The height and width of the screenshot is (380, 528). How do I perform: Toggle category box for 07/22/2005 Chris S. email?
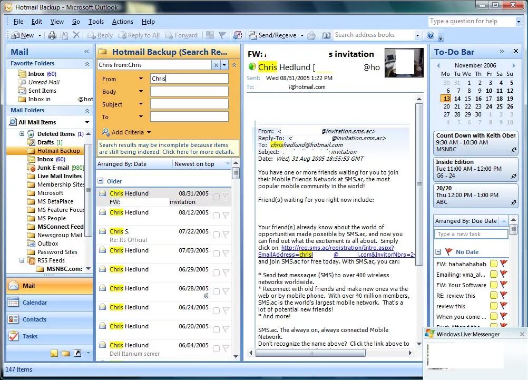(216, 235)
